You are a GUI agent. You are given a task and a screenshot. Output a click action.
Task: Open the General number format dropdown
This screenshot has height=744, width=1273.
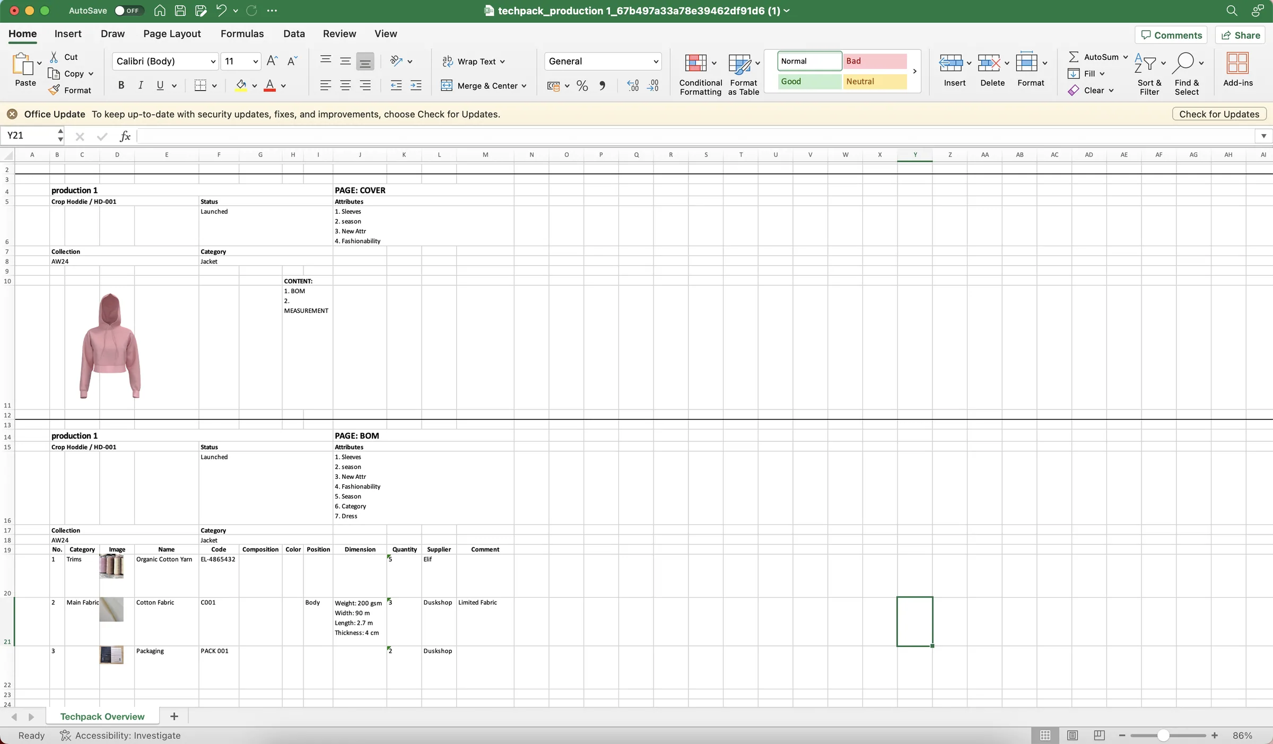[656, 62]
